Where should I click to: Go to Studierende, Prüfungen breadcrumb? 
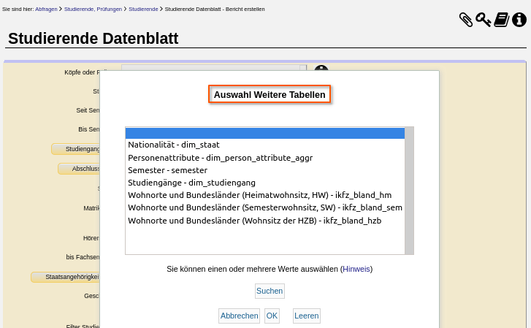tap(93, 9)
